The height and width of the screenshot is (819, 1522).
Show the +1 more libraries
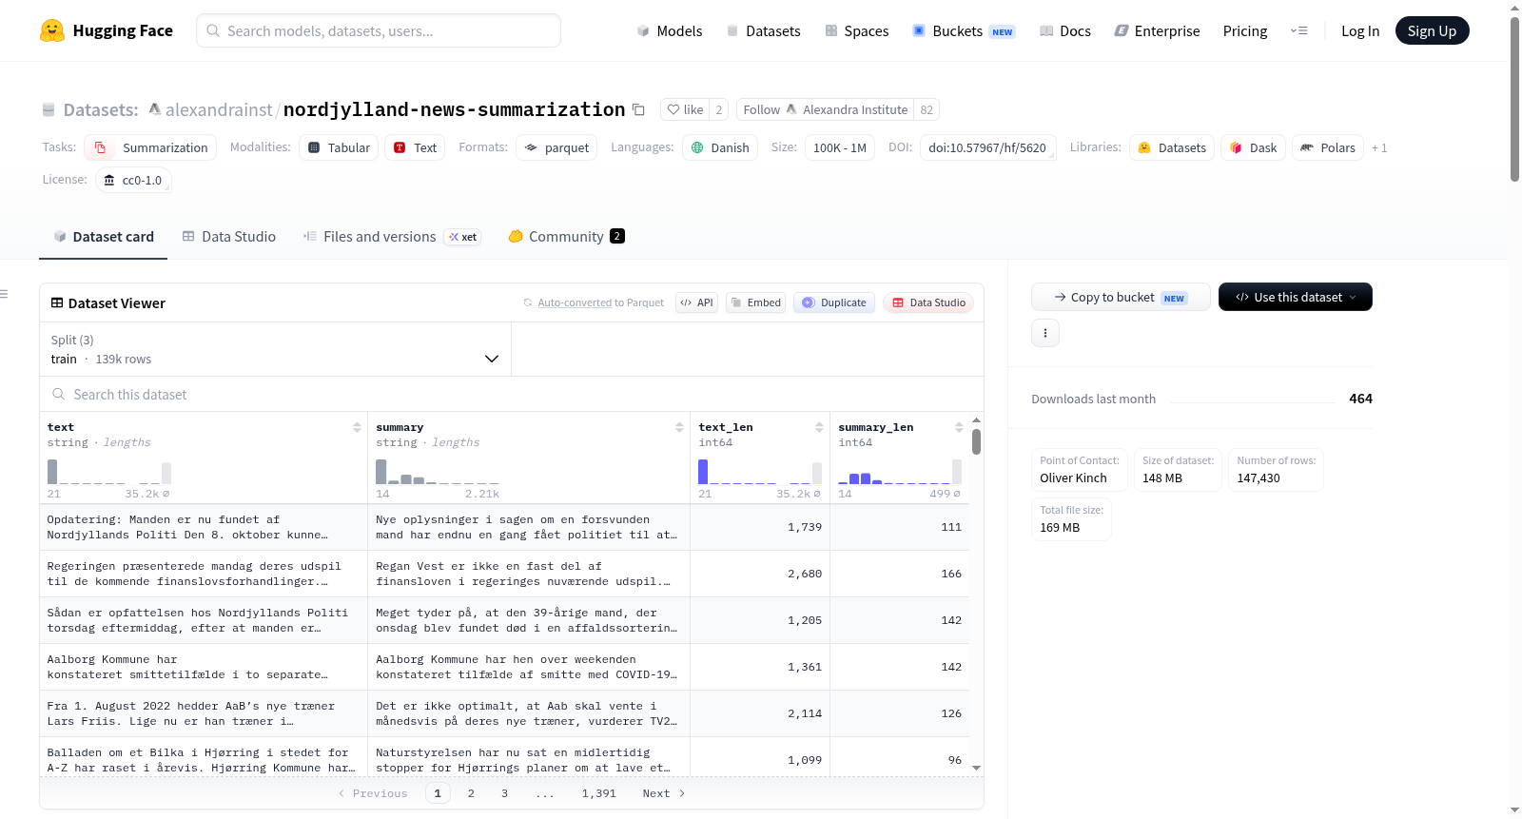point(1379,147)
